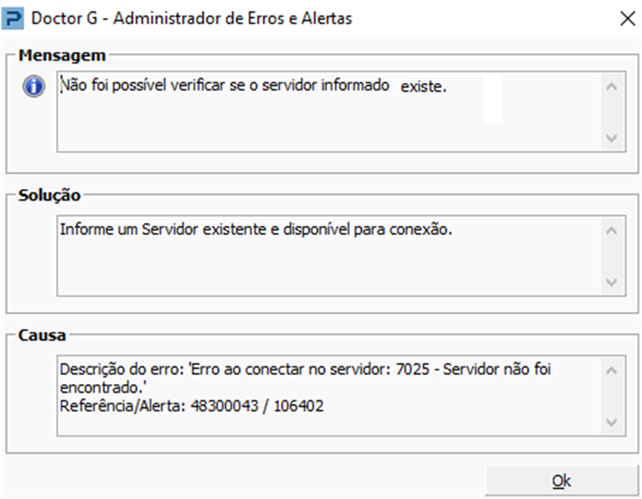This screenshot has width=642, height=499.
Task: Click the Doctor G app icon in title bar
Action: pyautogui.click(x=13, y=19)
